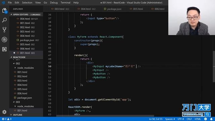Collapse the OPEN EDITORS section

coord(11,14)
